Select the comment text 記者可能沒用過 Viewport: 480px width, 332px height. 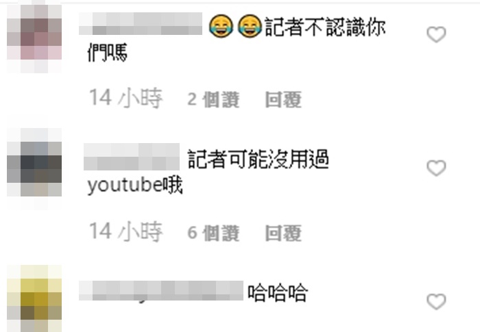pos(259,159)
